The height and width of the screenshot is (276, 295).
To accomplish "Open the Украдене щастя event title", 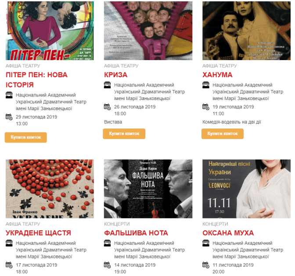I will [x=38, y=233].
